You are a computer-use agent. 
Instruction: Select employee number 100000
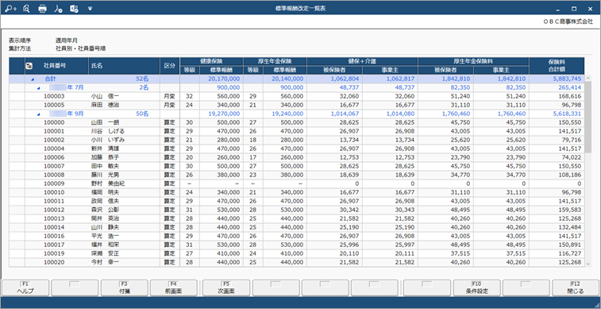point(54,122)
